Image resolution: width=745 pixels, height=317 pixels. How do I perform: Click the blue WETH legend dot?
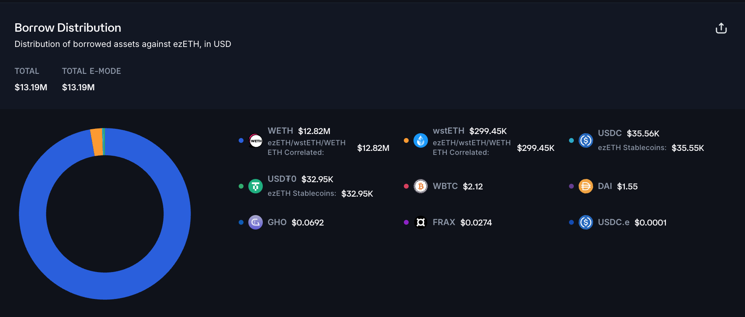[241, 140]
